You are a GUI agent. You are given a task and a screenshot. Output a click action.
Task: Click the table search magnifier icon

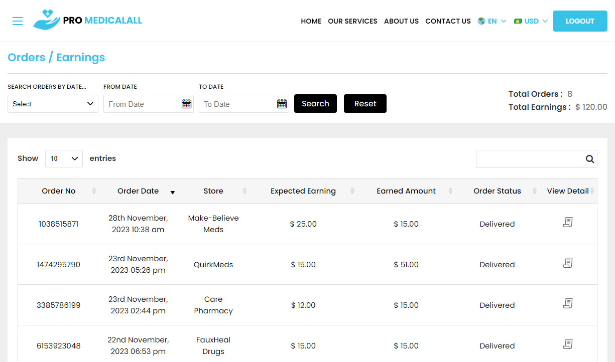pos(590,159)
